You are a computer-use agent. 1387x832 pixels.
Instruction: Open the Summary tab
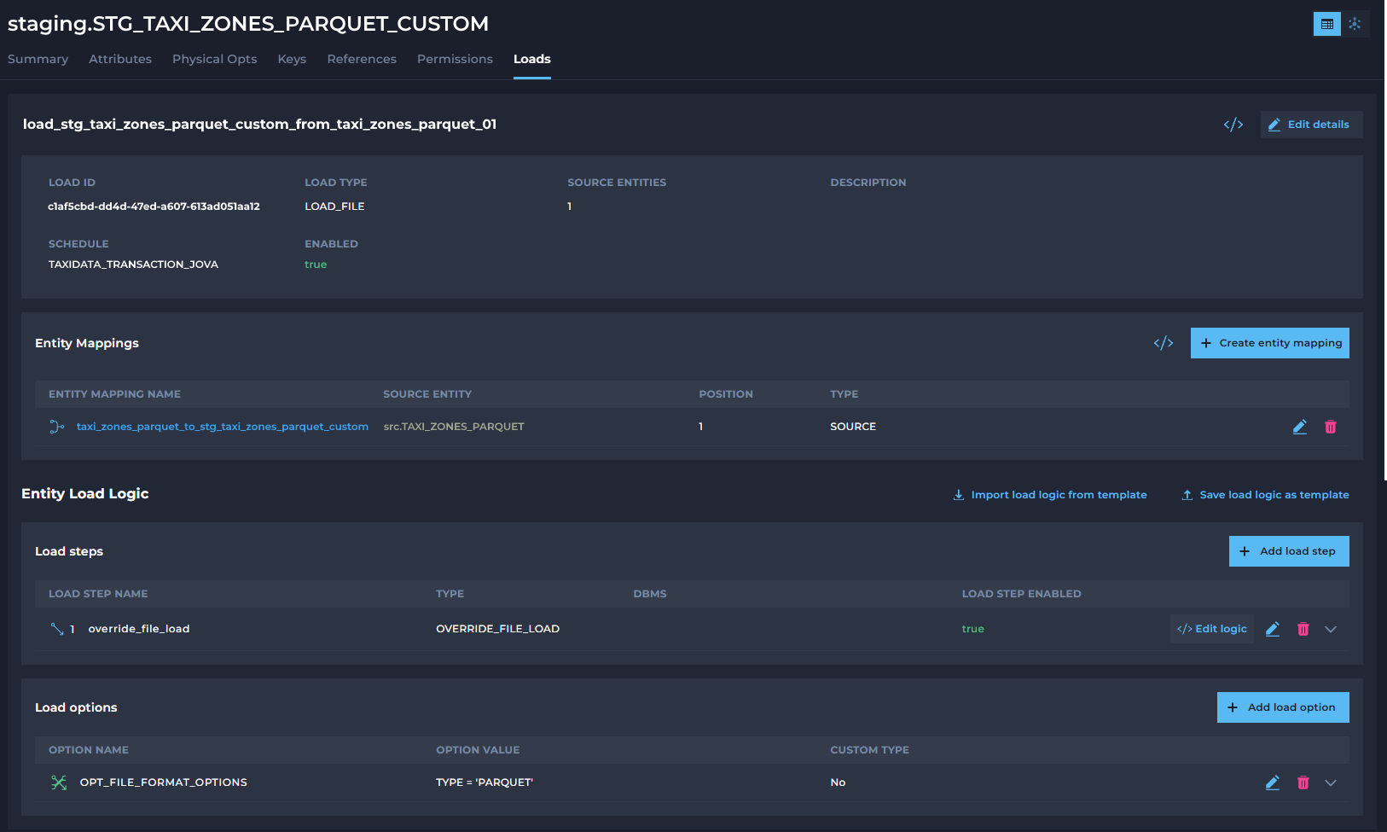38,59
